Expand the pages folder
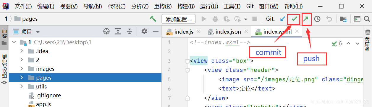Image resolution: width=372 pixels, height=107 pixels. pos(22,78)
